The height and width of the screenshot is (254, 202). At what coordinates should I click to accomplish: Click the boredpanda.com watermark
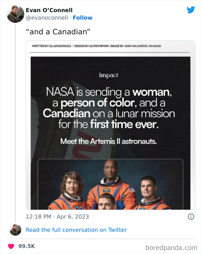coord(171,247)
